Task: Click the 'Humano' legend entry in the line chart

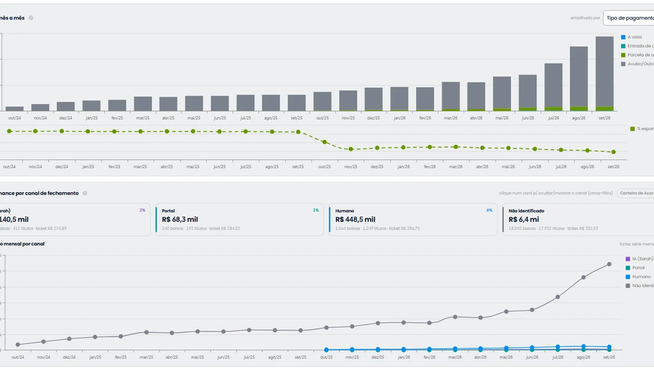Action: (x=641, y=277)
